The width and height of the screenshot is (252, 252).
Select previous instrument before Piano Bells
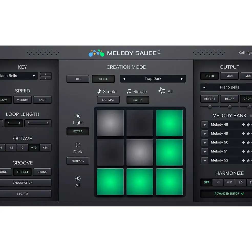(204, 87)
